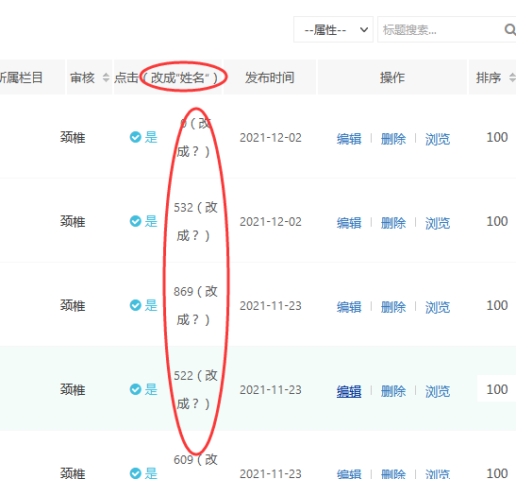Toggle 审核 checkmark in the 532-click row
This screenshot has height=479, width=516.
point(135,221)
